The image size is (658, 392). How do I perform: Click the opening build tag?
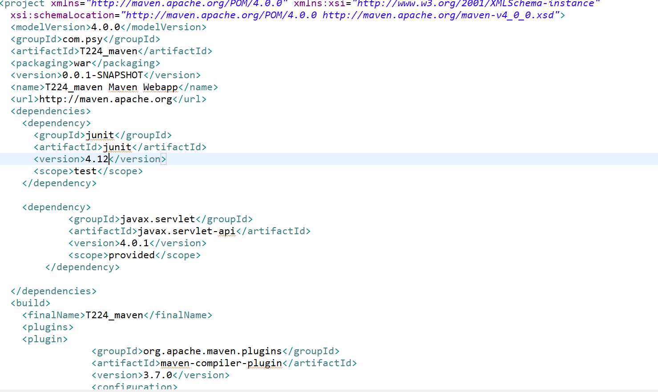31,303
